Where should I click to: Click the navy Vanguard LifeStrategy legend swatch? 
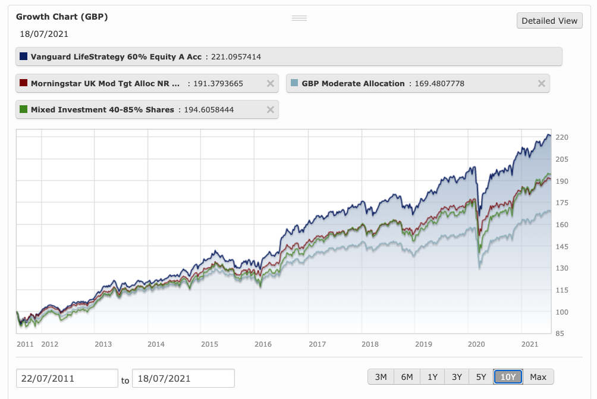click(24, 56)
